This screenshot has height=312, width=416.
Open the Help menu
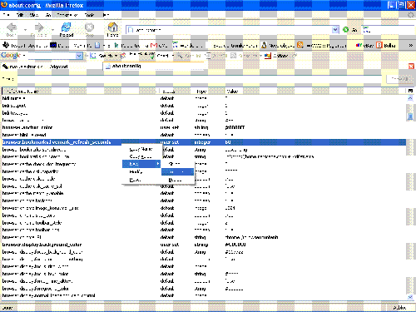[106, 15]
